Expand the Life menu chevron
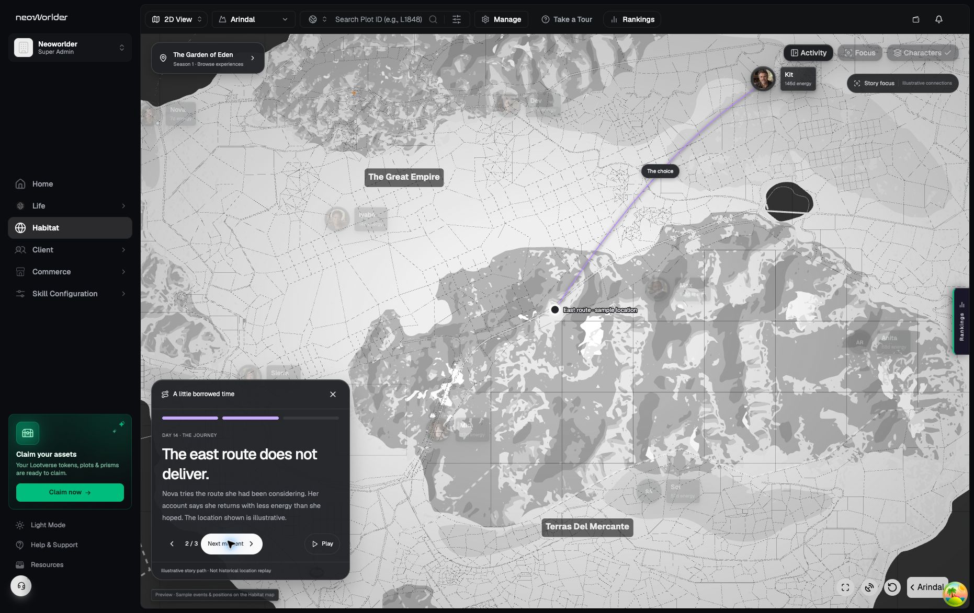Screen dimensions: 974x613 coord(123,206)
